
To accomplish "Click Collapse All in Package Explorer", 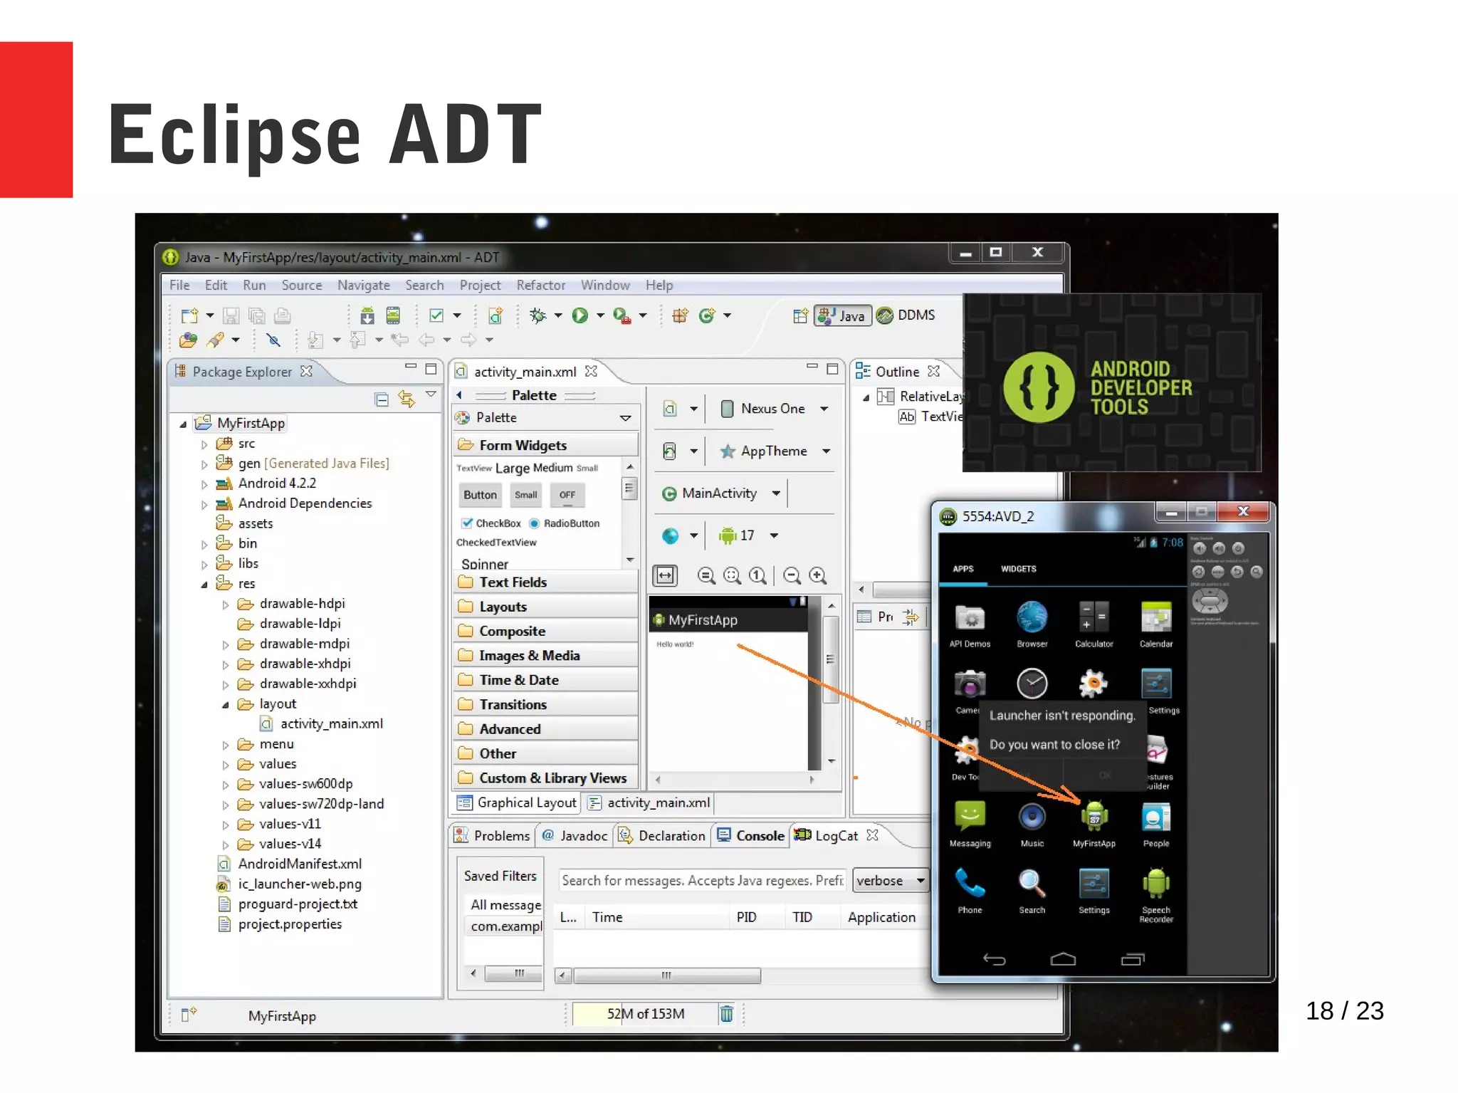I will (382, 399).
